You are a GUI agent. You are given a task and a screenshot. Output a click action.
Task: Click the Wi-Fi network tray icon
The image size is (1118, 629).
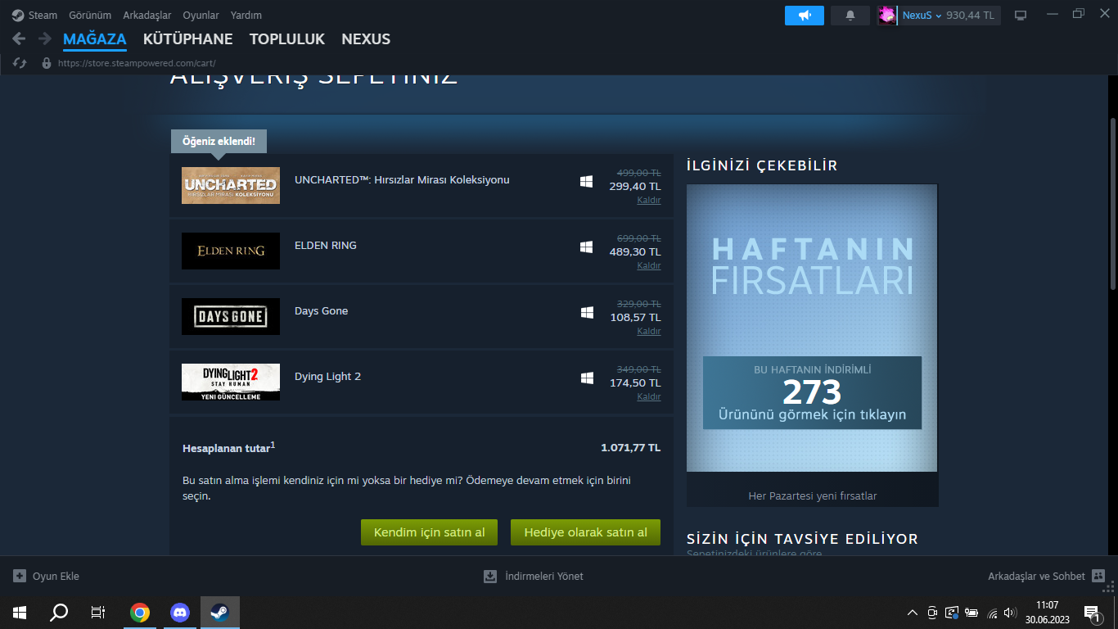click(x=993, y=613)
